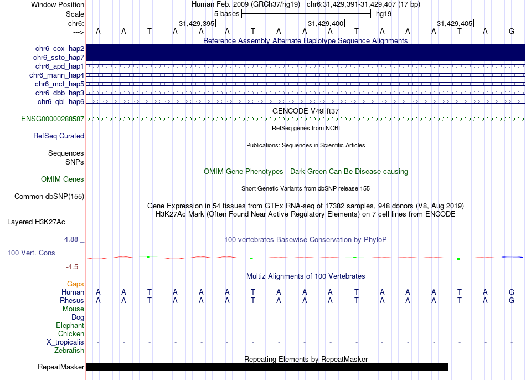Screen dimensions: 526x380
Task: Click the chr6_mann_hap4 label
Action: [x=56, y=75]
